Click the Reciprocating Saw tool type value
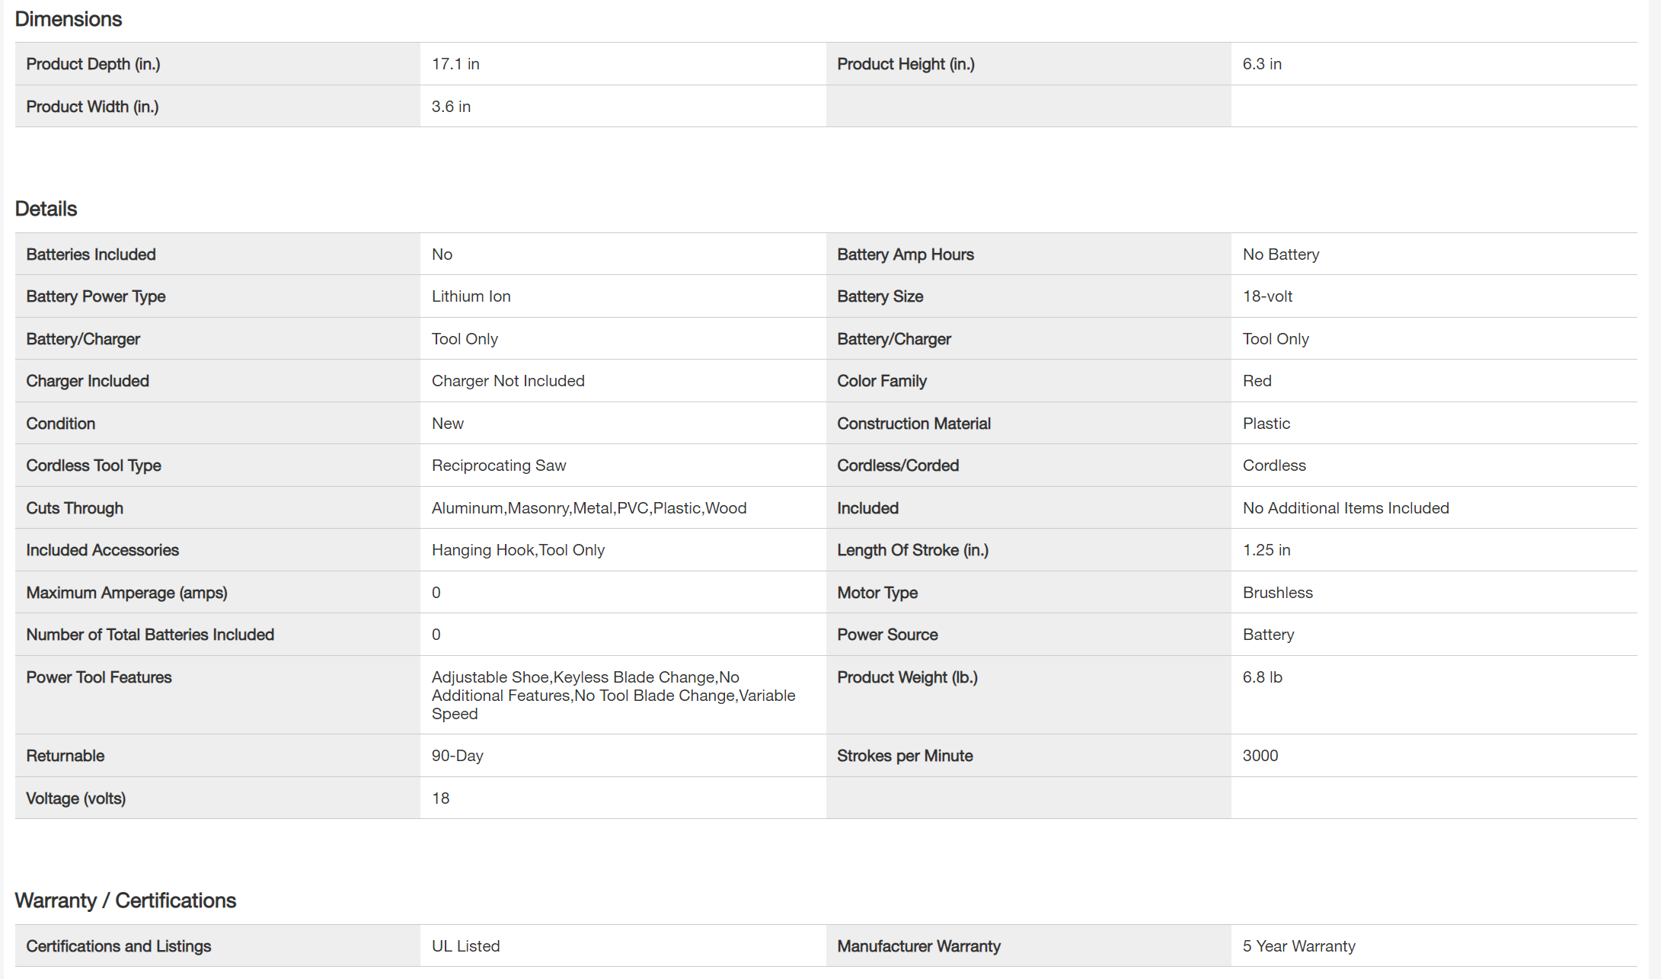This screenshot has width=1661, height=979. (x=499, y=466)
